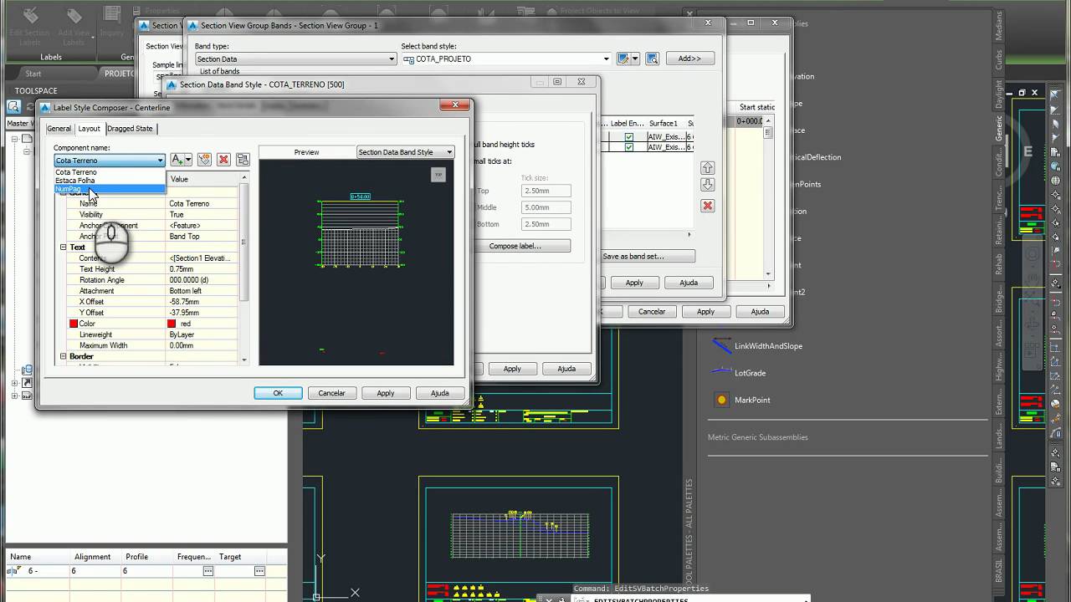Click X Offset value -58.75mm
The height and width of the screenshot is (602, 1071).
[x=203, y=302]
